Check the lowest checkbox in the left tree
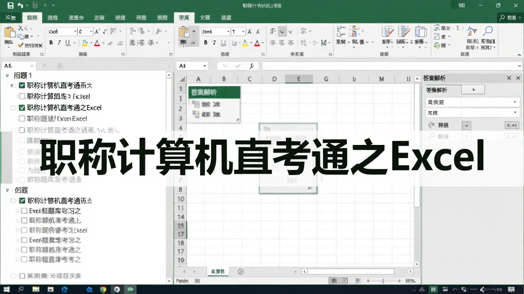This screenshot has height=294, width=524. [x=22, y=276]
